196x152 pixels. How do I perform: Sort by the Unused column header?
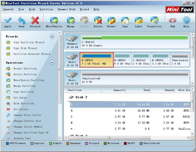[162, 90]
